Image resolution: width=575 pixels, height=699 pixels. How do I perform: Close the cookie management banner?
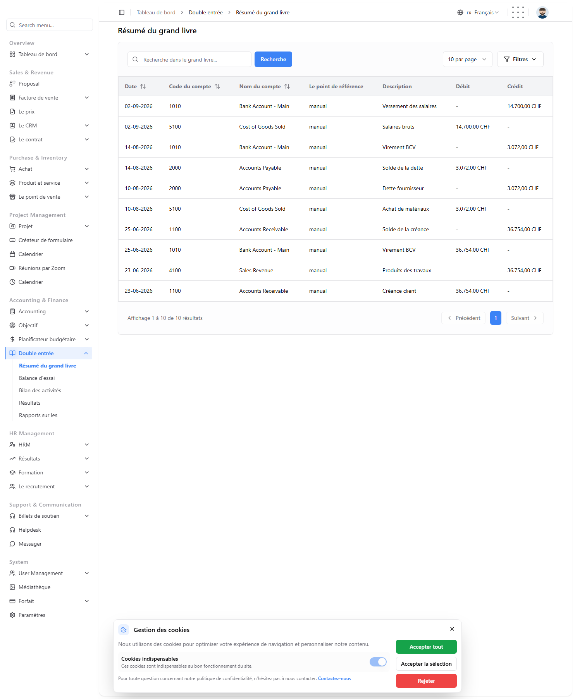coord(452,629)
